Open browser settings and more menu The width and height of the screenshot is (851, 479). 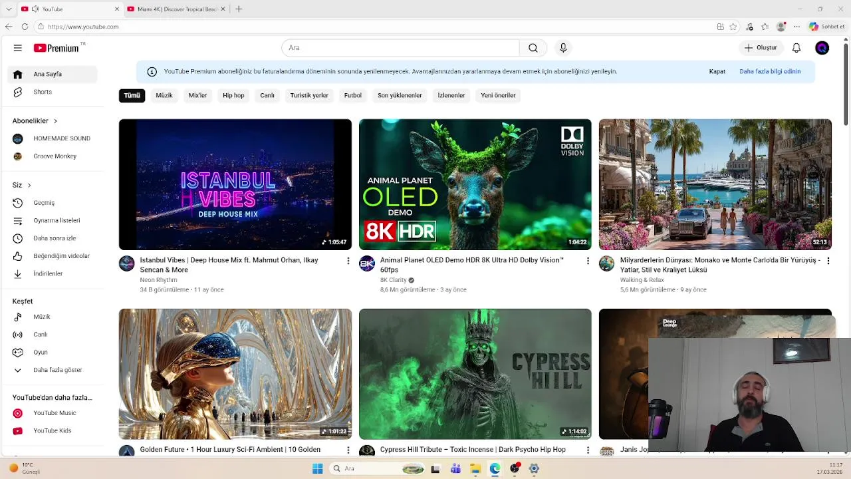(796, 27)
